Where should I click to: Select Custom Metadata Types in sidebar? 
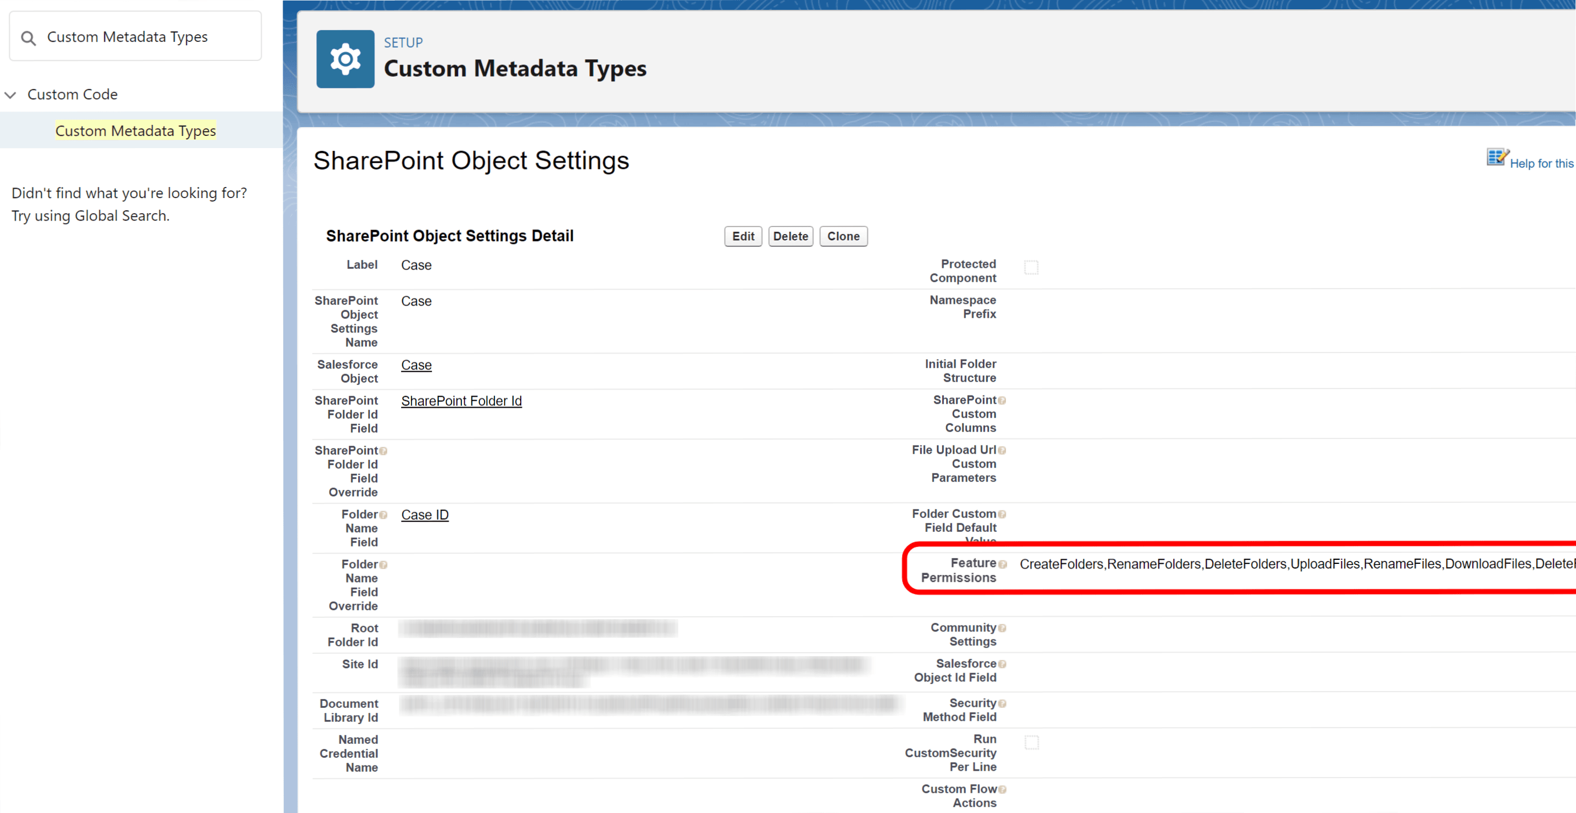(135, 131)
